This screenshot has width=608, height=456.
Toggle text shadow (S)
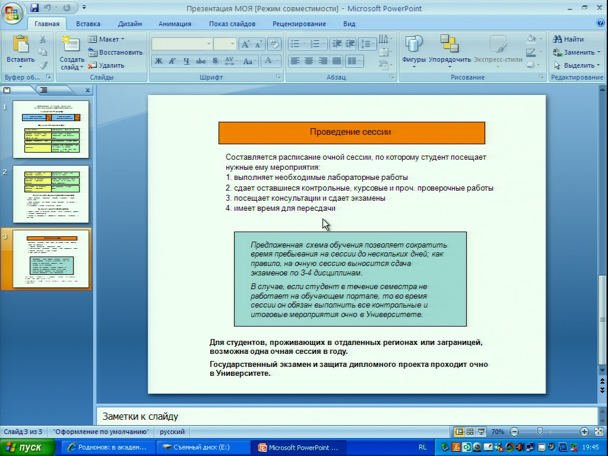pyautogui.click(x=215, y=61)
